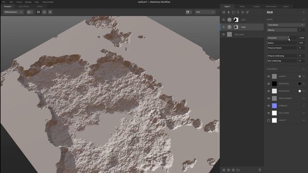This screenshot has width=308, height=173.
Task: Open the Plane mesh type dropdown
Action: click(205, 12)
